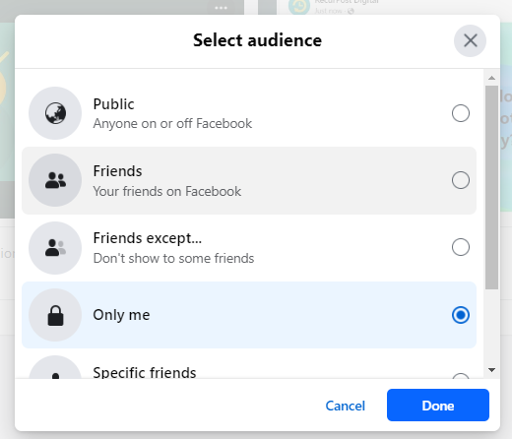Click the Only me padlock icon
512x439 pixels.
(x=55, y=315)
